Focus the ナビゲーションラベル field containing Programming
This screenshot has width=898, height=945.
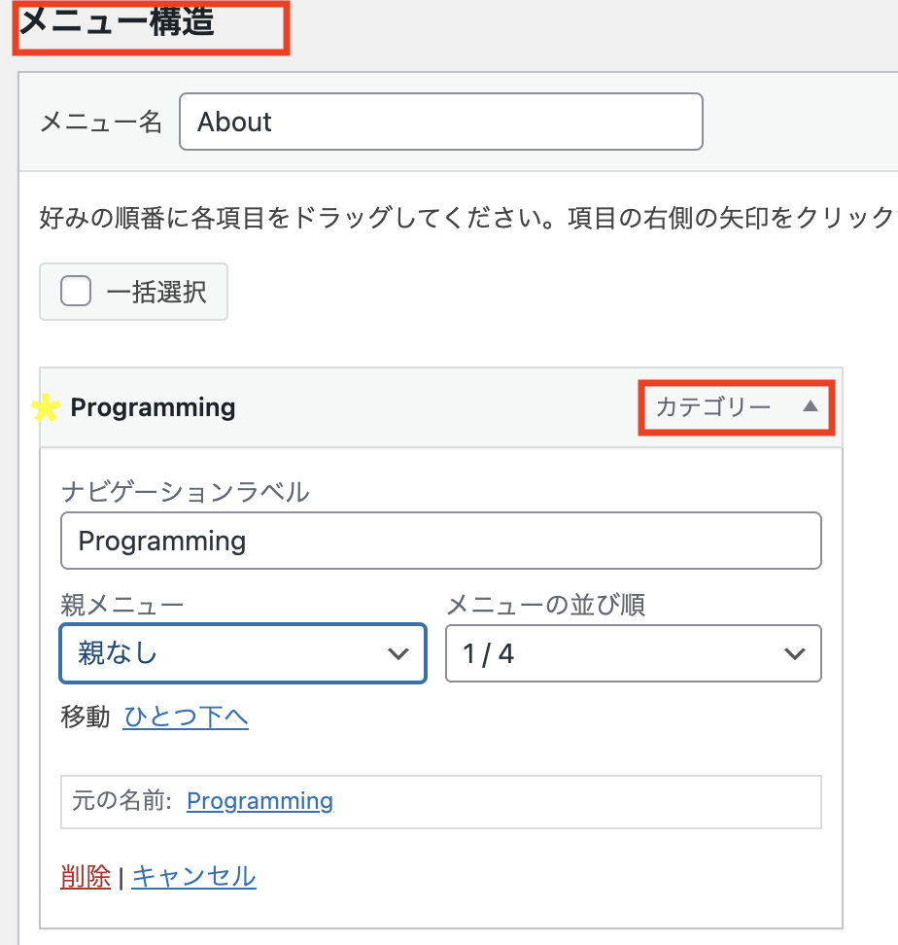click(440, 541)
